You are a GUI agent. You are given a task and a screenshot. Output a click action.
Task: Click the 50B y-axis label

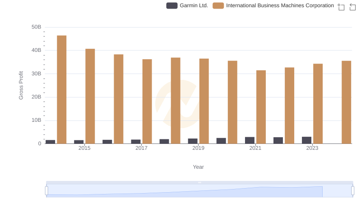coord(37,27)
